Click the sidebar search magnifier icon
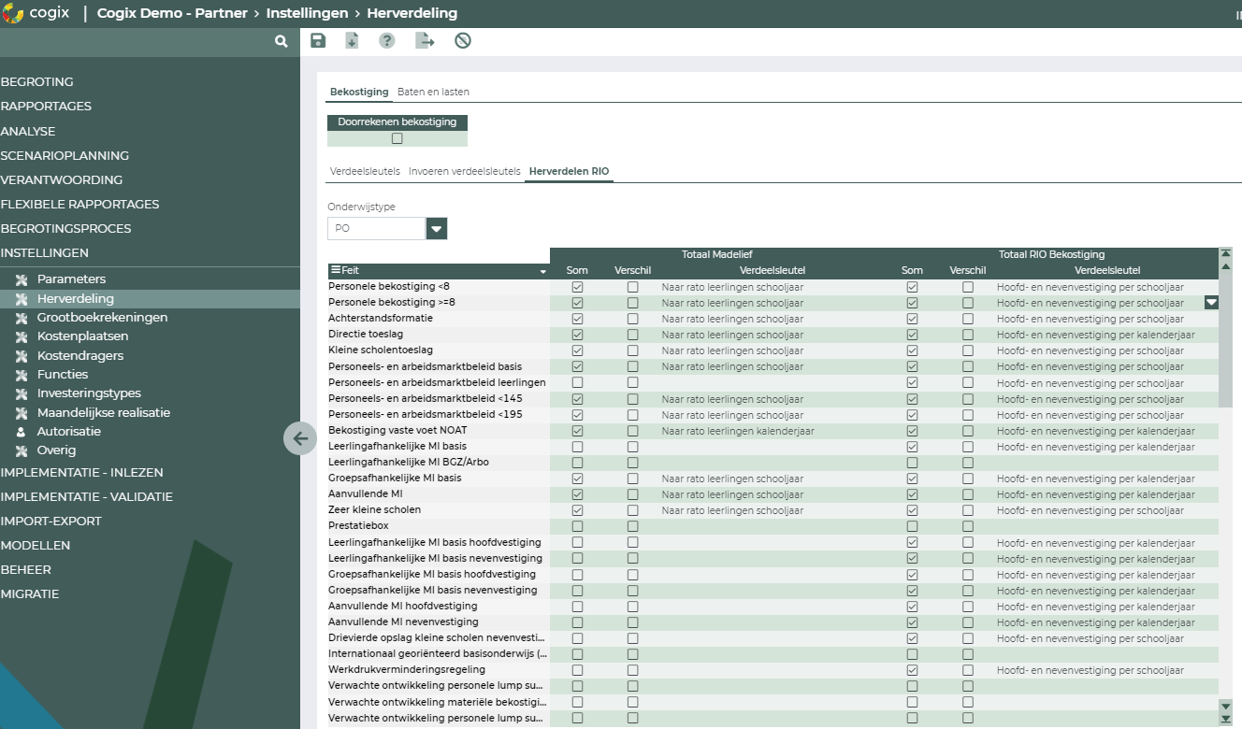The width and height of the screenshot is (1242, 729). pos(282,42)
